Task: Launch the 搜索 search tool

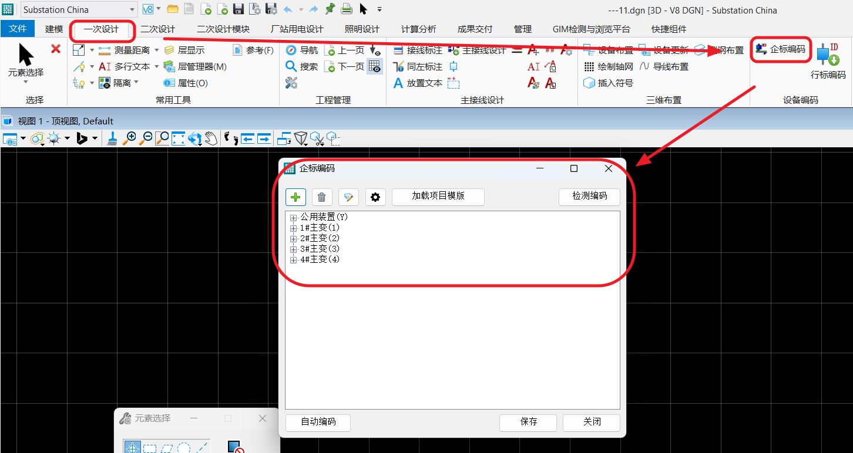Action: coord(302,67)
